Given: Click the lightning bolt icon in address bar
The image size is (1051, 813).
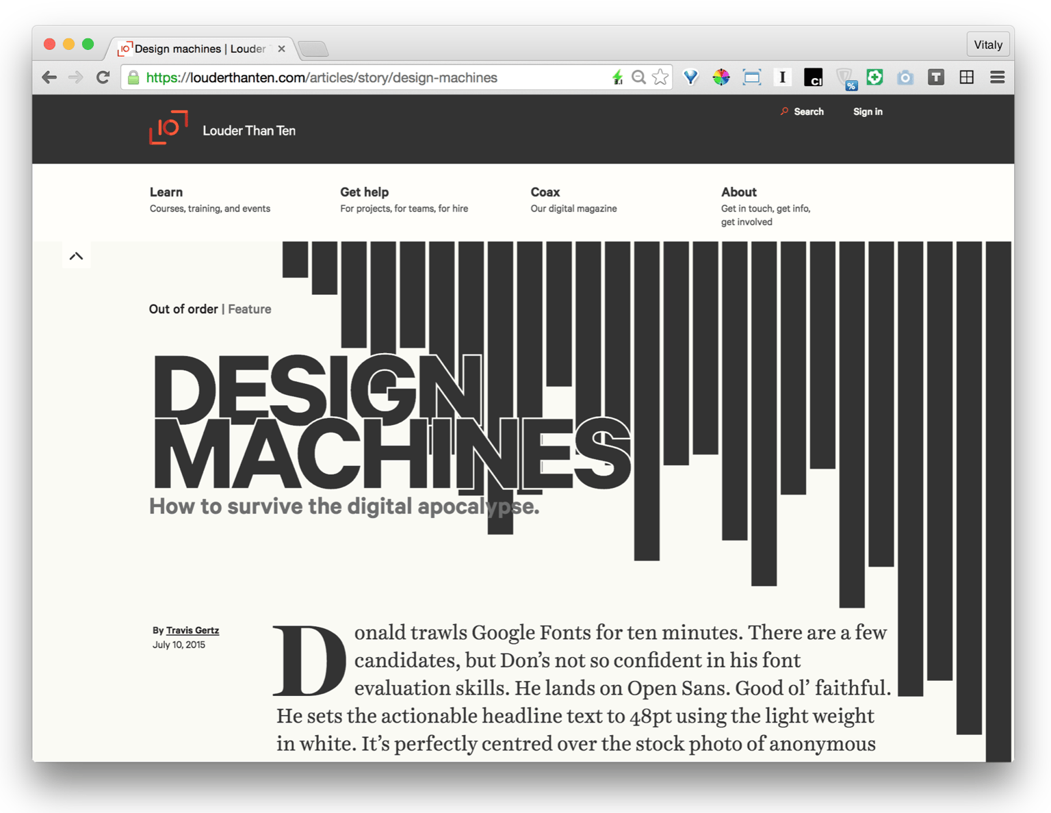Looking at the screenshot, I should click(618, 77).
